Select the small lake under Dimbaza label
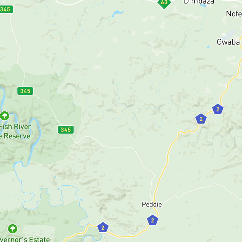Screen dimensions: 242x242 203,6
